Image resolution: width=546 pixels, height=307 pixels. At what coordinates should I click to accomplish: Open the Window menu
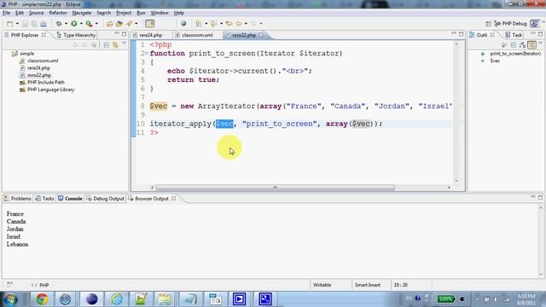point(160,13)
